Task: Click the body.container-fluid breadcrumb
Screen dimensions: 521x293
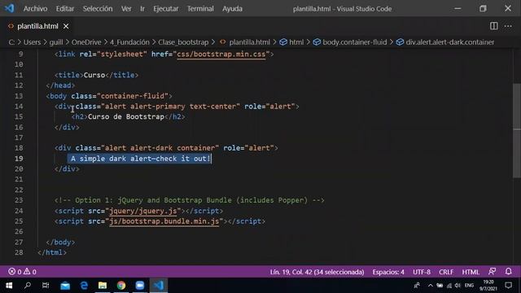Action: coord(355,42)
